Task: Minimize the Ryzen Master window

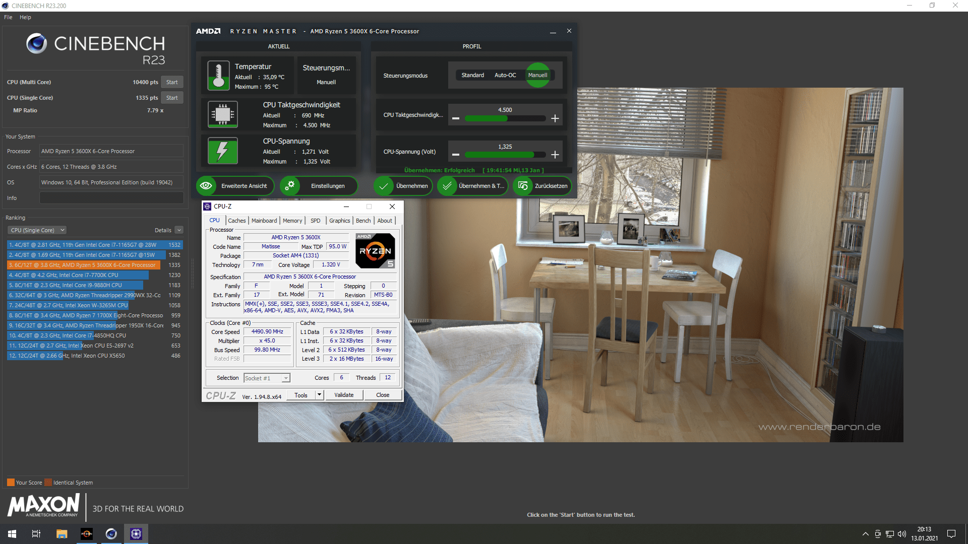Action: tap(553, 31)
